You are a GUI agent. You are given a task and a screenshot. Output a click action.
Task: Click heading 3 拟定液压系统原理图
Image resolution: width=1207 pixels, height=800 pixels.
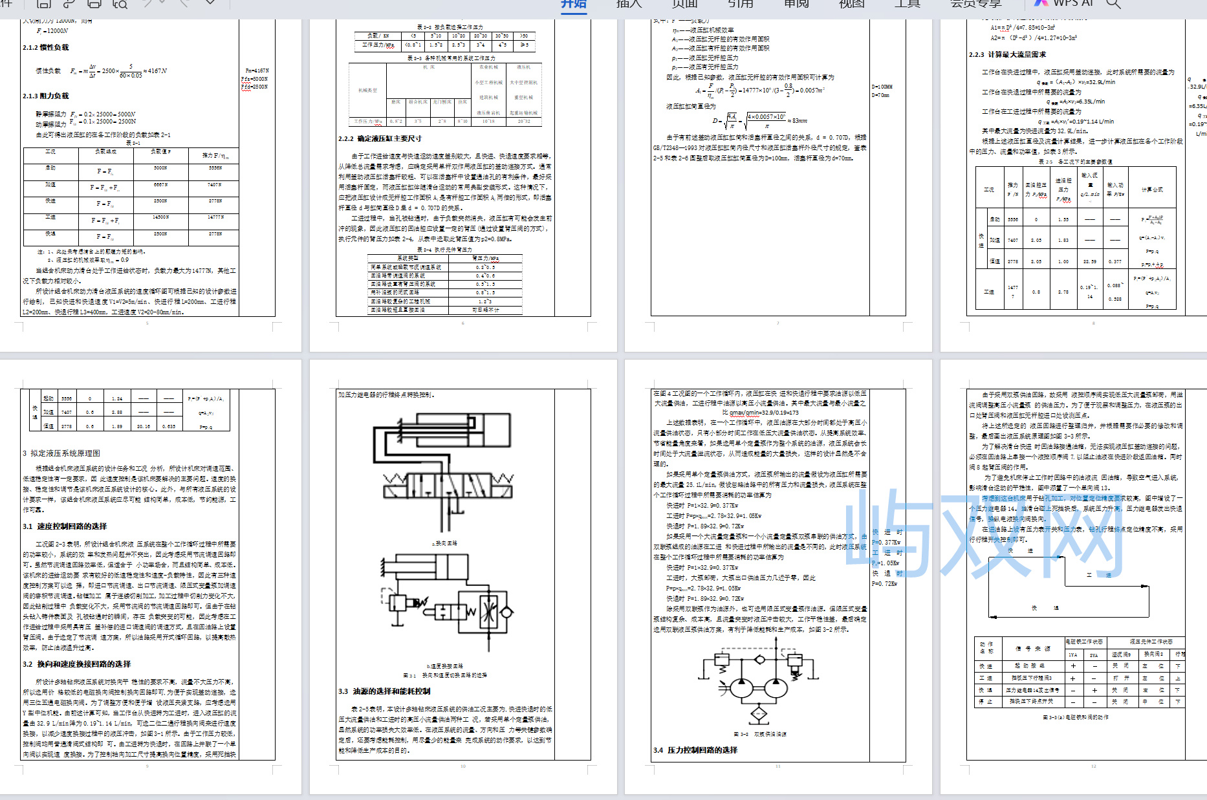tap(61, 453)
